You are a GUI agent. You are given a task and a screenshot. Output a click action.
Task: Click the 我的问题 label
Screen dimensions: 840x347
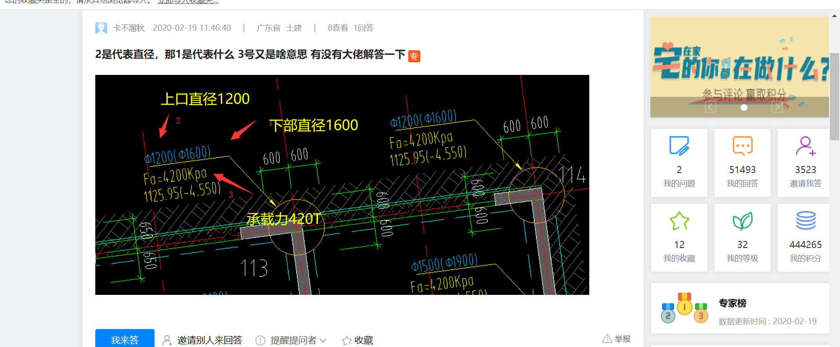[679, 184]
